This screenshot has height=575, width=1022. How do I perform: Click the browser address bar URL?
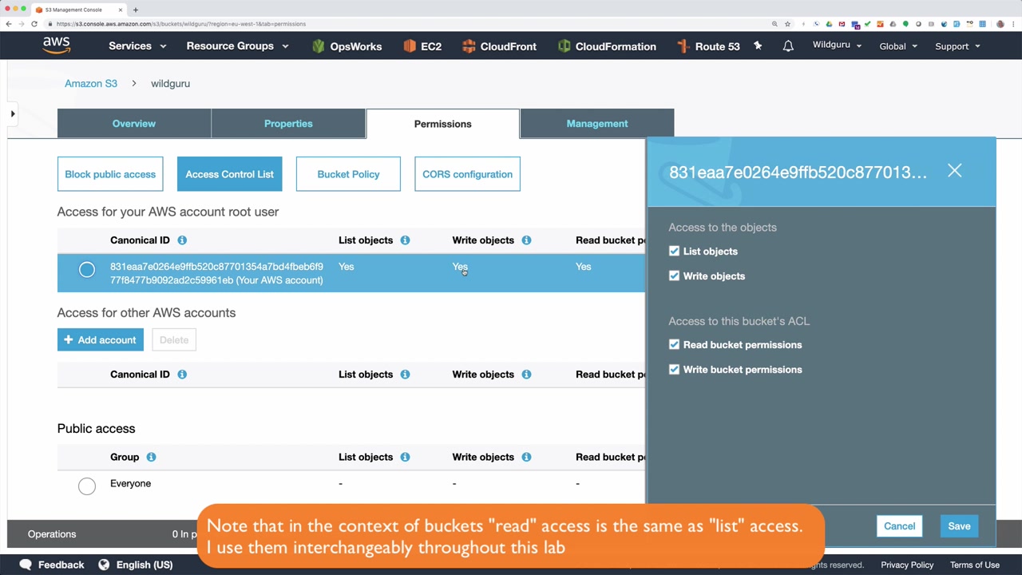[181, 24]
